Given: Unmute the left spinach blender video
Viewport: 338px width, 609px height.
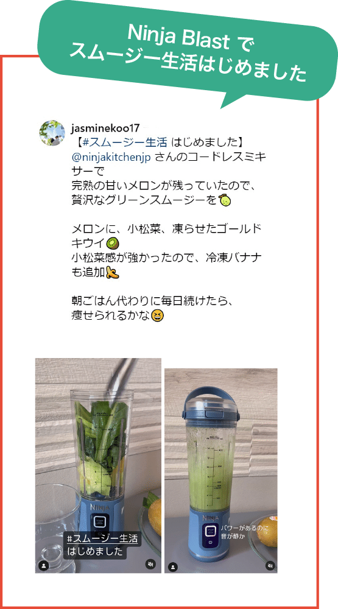Looking at the screenshot, I should 151,565.
